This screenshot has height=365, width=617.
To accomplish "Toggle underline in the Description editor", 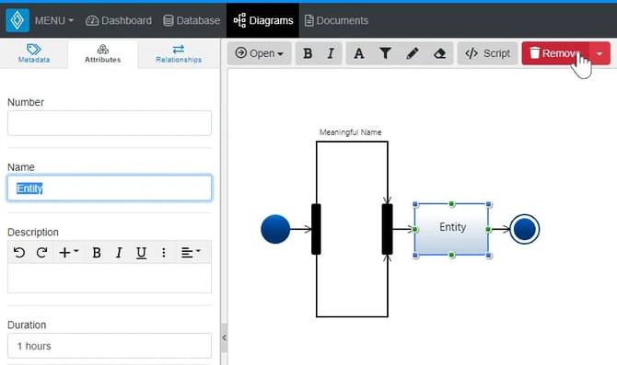I will (141, 252).
